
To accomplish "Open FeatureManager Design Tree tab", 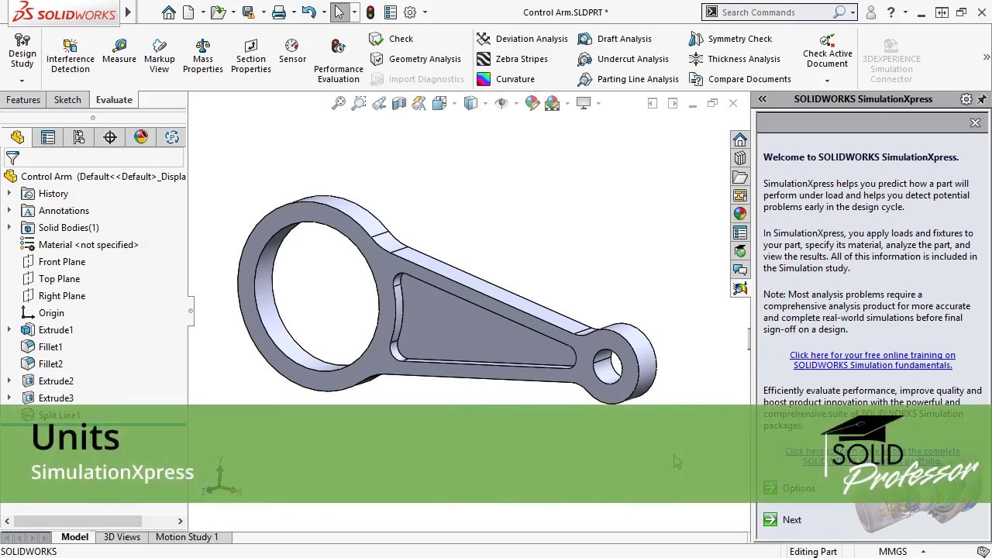I will tap(17, 137).
